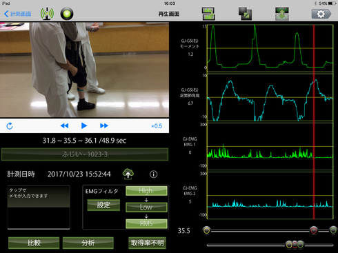
Task: Play the recorded video
Action: click(x=84, y=125)
